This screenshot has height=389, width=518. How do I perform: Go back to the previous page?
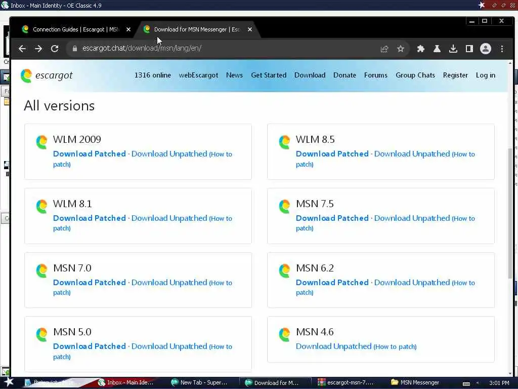pos(22,49)
